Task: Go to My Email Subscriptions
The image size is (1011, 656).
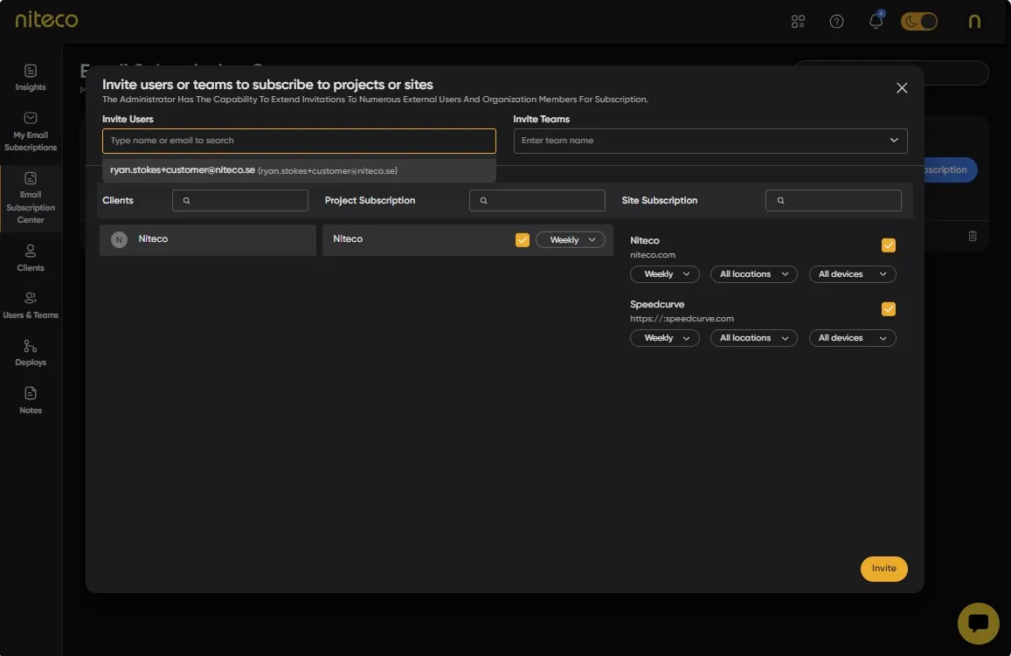Action: 31,132
